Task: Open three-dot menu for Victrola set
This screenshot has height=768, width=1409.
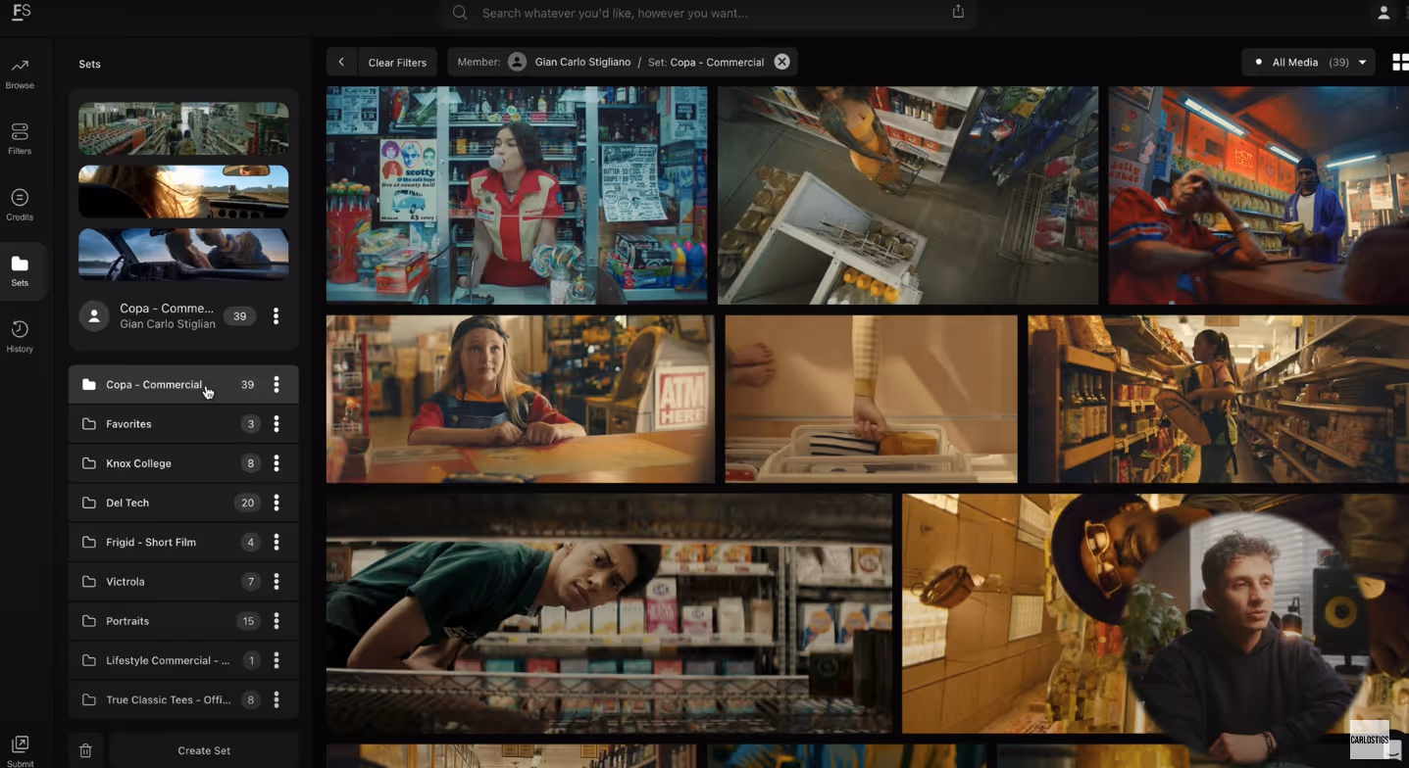Action: 277,582
